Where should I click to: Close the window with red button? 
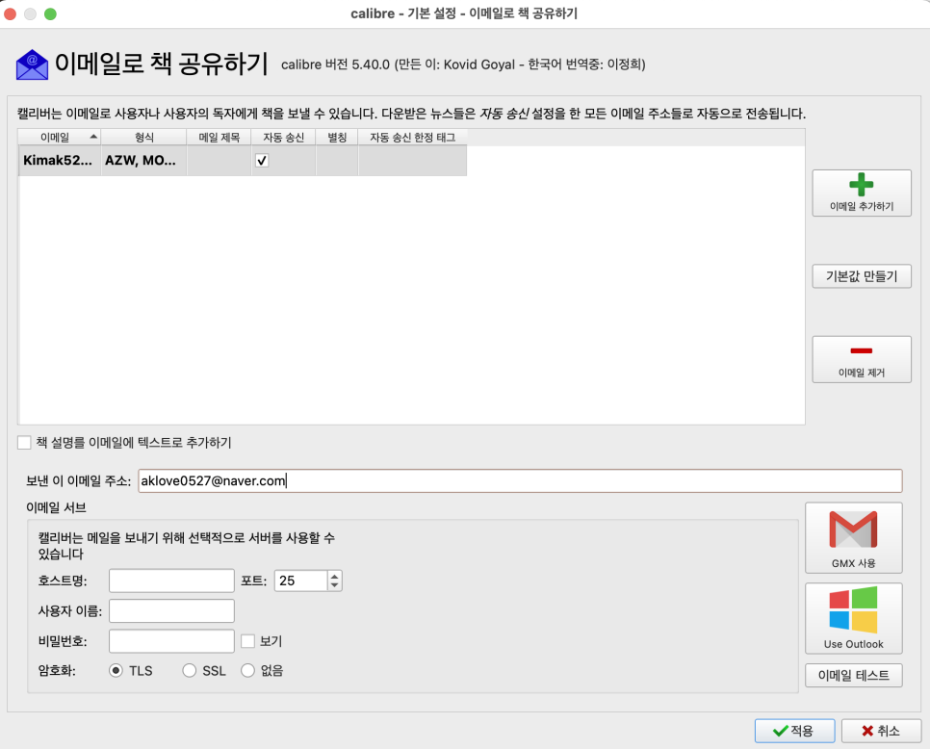tap(10, 13)
